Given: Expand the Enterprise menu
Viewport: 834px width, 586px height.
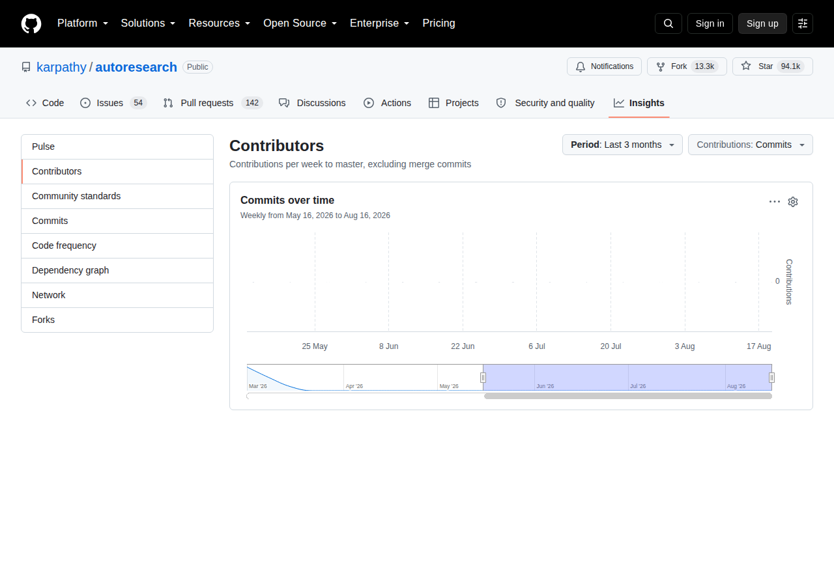Looking at the screenshot, I should pyautogui.click(x=380, y=23).
